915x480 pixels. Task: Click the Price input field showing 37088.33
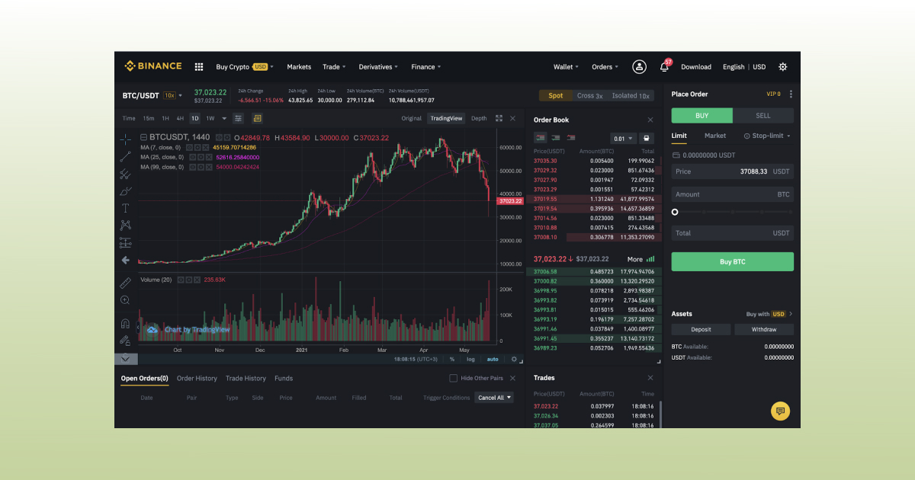[732, 171]
